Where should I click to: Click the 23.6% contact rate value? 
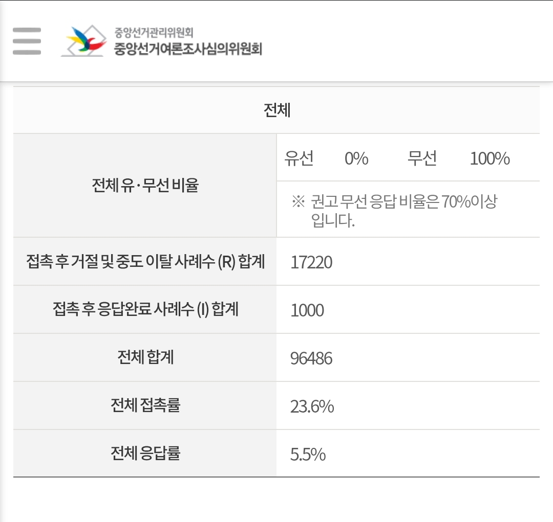point(312,406)
